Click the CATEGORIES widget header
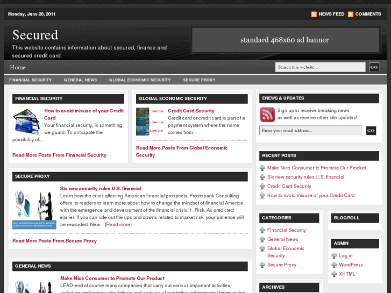Image resolution: width=391 pixels, height=293 pixels. (289, 218)
